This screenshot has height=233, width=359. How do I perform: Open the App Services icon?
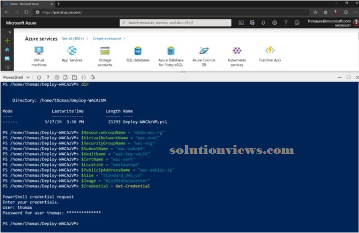coord(72,54)
